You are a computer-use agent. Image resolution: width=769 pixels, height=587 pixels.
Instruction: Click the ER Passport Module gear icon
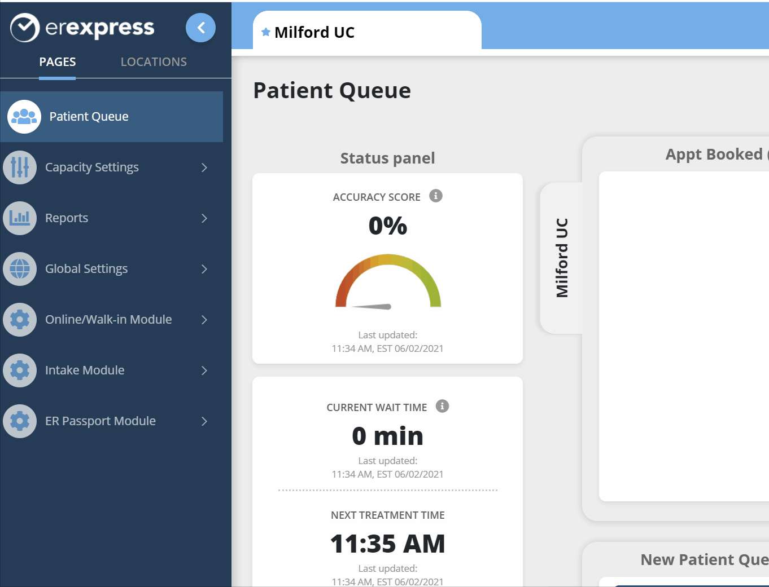(20, 421)
